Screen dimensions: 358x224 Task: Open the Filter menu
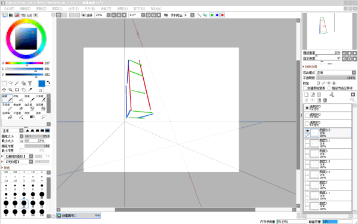[106, 9]
